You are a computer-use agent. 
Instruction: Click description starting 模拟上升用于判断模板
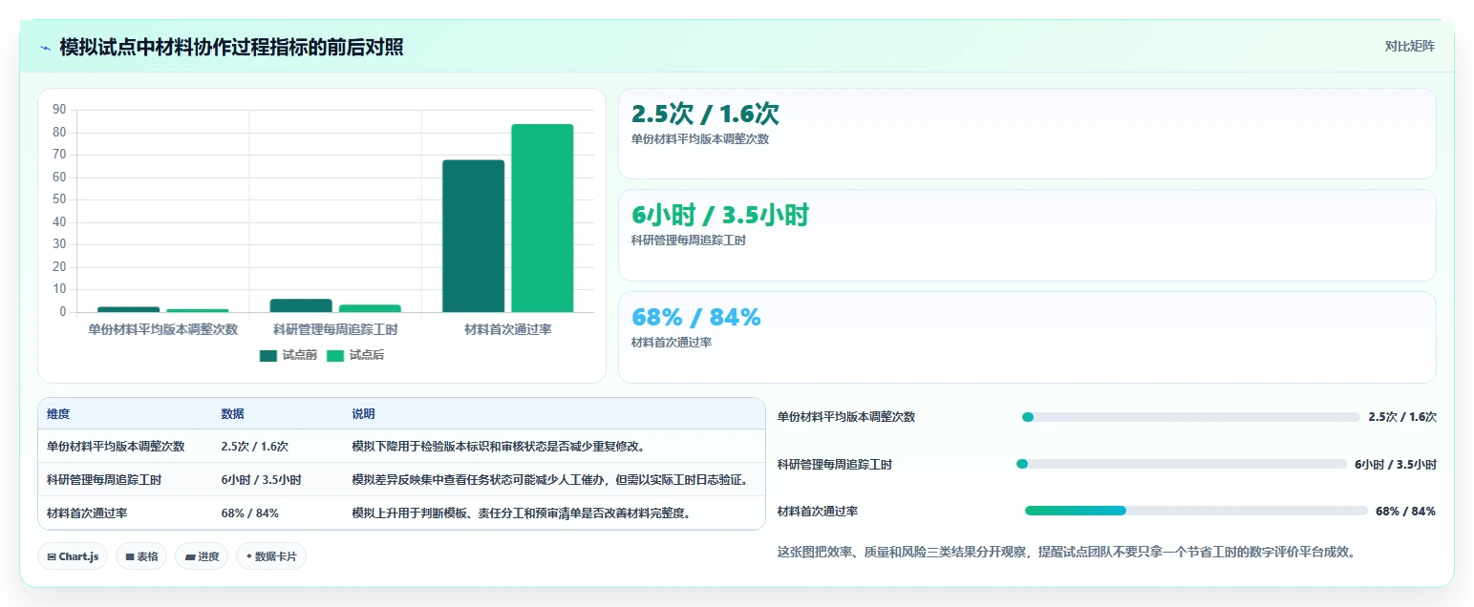pyautogui.click(x=522, y=513)
